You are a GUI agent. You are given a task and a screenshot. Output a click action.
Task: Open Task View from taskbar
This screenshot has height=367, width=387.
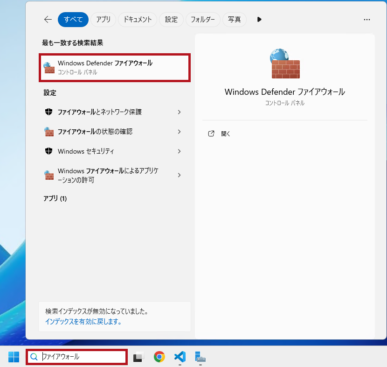click(x=138, y=357)
